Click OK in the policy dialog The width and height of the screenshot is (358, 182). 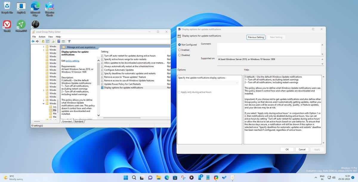coord(287,149)
